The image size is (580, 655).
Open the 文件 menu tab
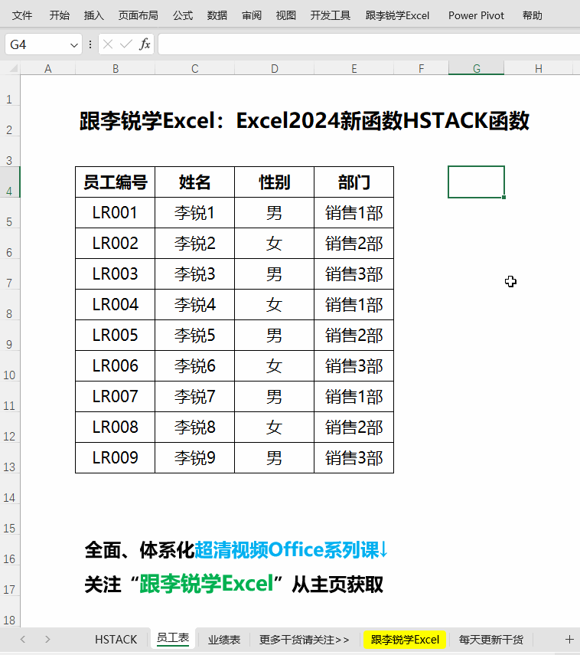click(x=21, y=15)
